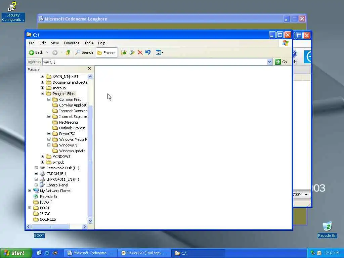Click the Start button
The image size is (344, 258).
pos(16,253)
